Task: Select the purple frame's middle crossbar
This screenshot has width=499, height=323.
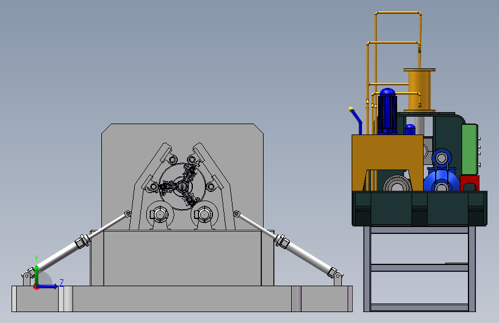Action: 420,268
